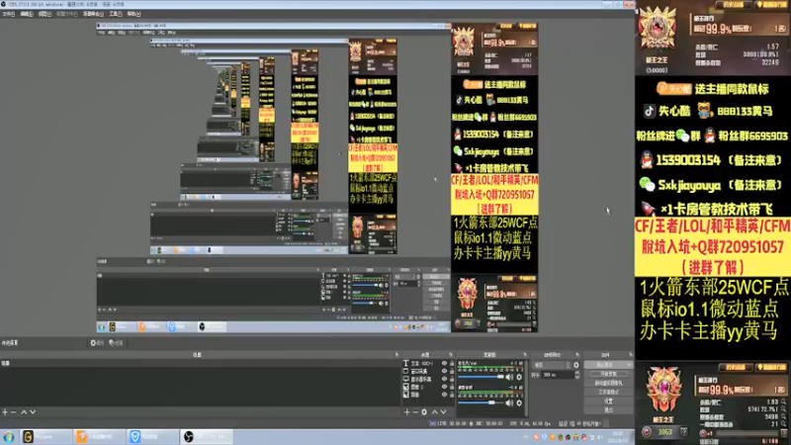Open Settings from the Controls dock
Screen dimensions: 791x445
tap(608, 401)
